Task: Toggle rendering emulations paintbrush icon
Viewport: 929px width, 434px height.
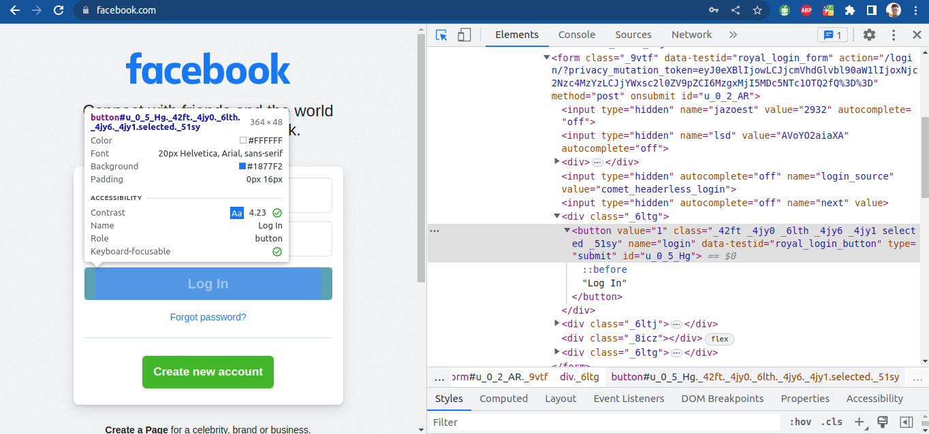Action: point(883,422)
